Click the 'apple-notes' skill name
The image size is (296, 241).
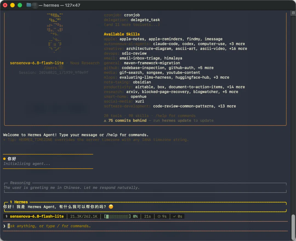click(x=132, y=39)
